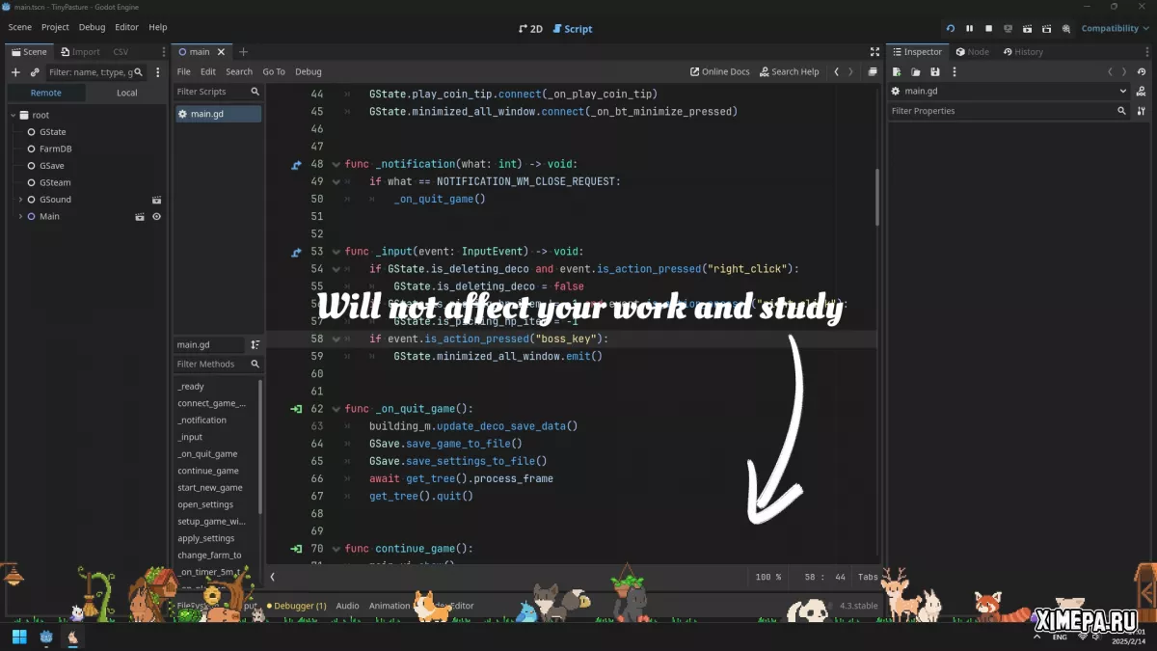Collapse the _notification function fold arrow
Viewport: 1157px width, 651px height.
click(336, 164)
